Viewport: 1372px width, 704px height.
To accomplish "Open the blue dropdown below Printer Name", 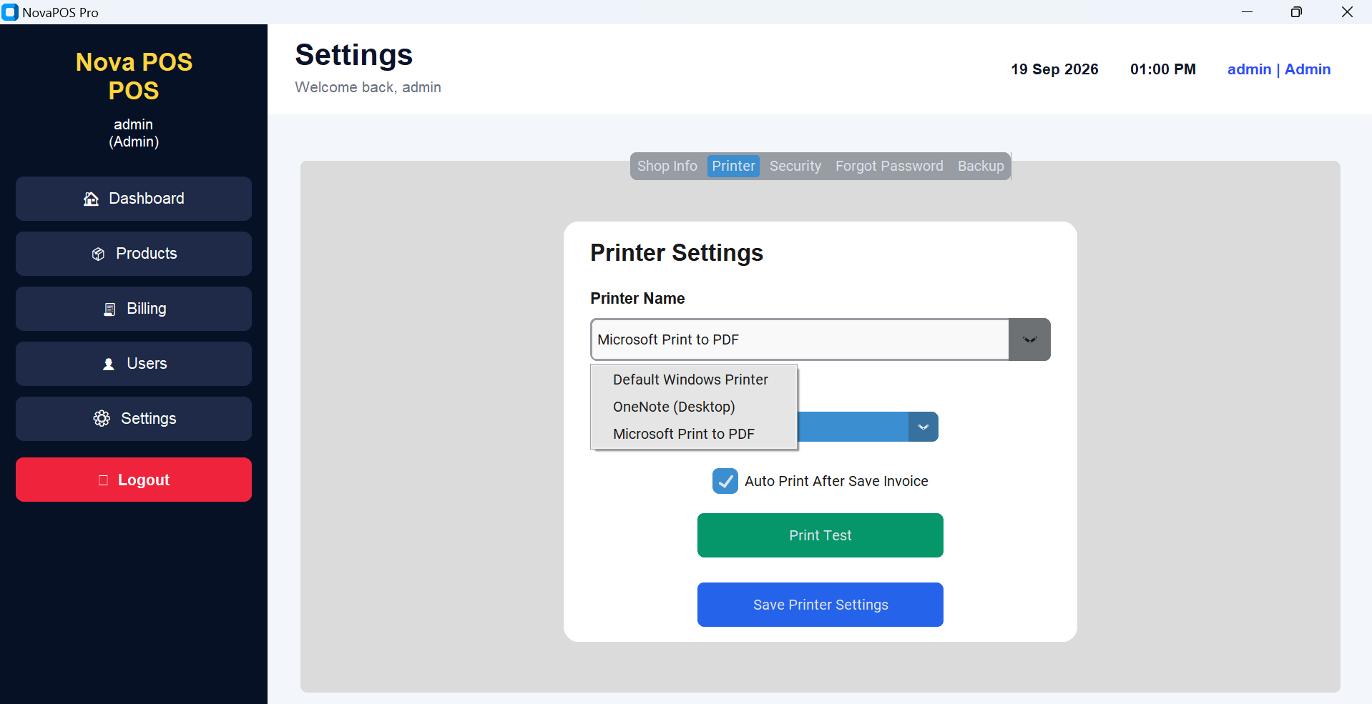I will pyautogui.click(x=923, y=427).
